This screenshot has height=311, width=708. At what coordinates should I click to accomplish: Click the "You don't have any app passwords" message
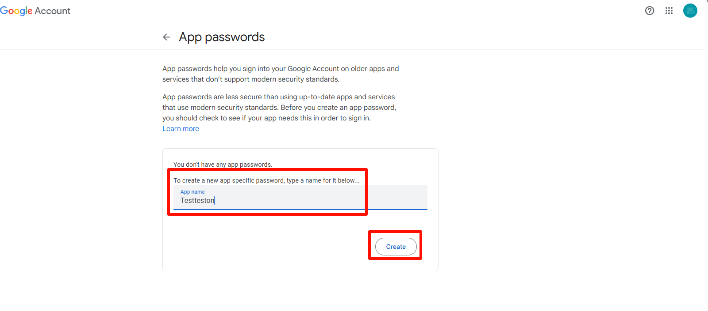[x=223, y=165]
